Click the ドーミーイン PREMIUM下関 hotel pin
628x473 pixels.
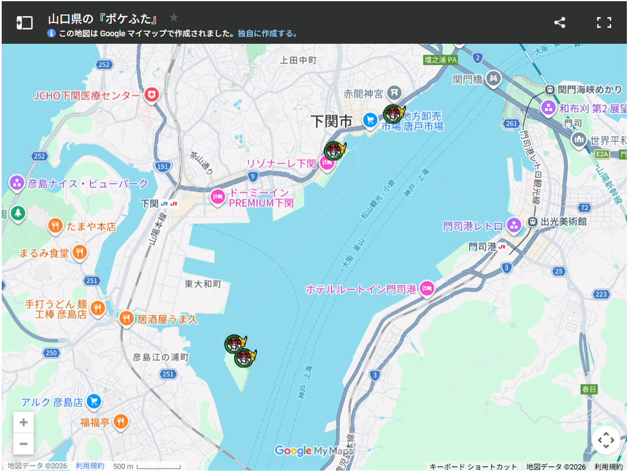click(x=218, y=198)
